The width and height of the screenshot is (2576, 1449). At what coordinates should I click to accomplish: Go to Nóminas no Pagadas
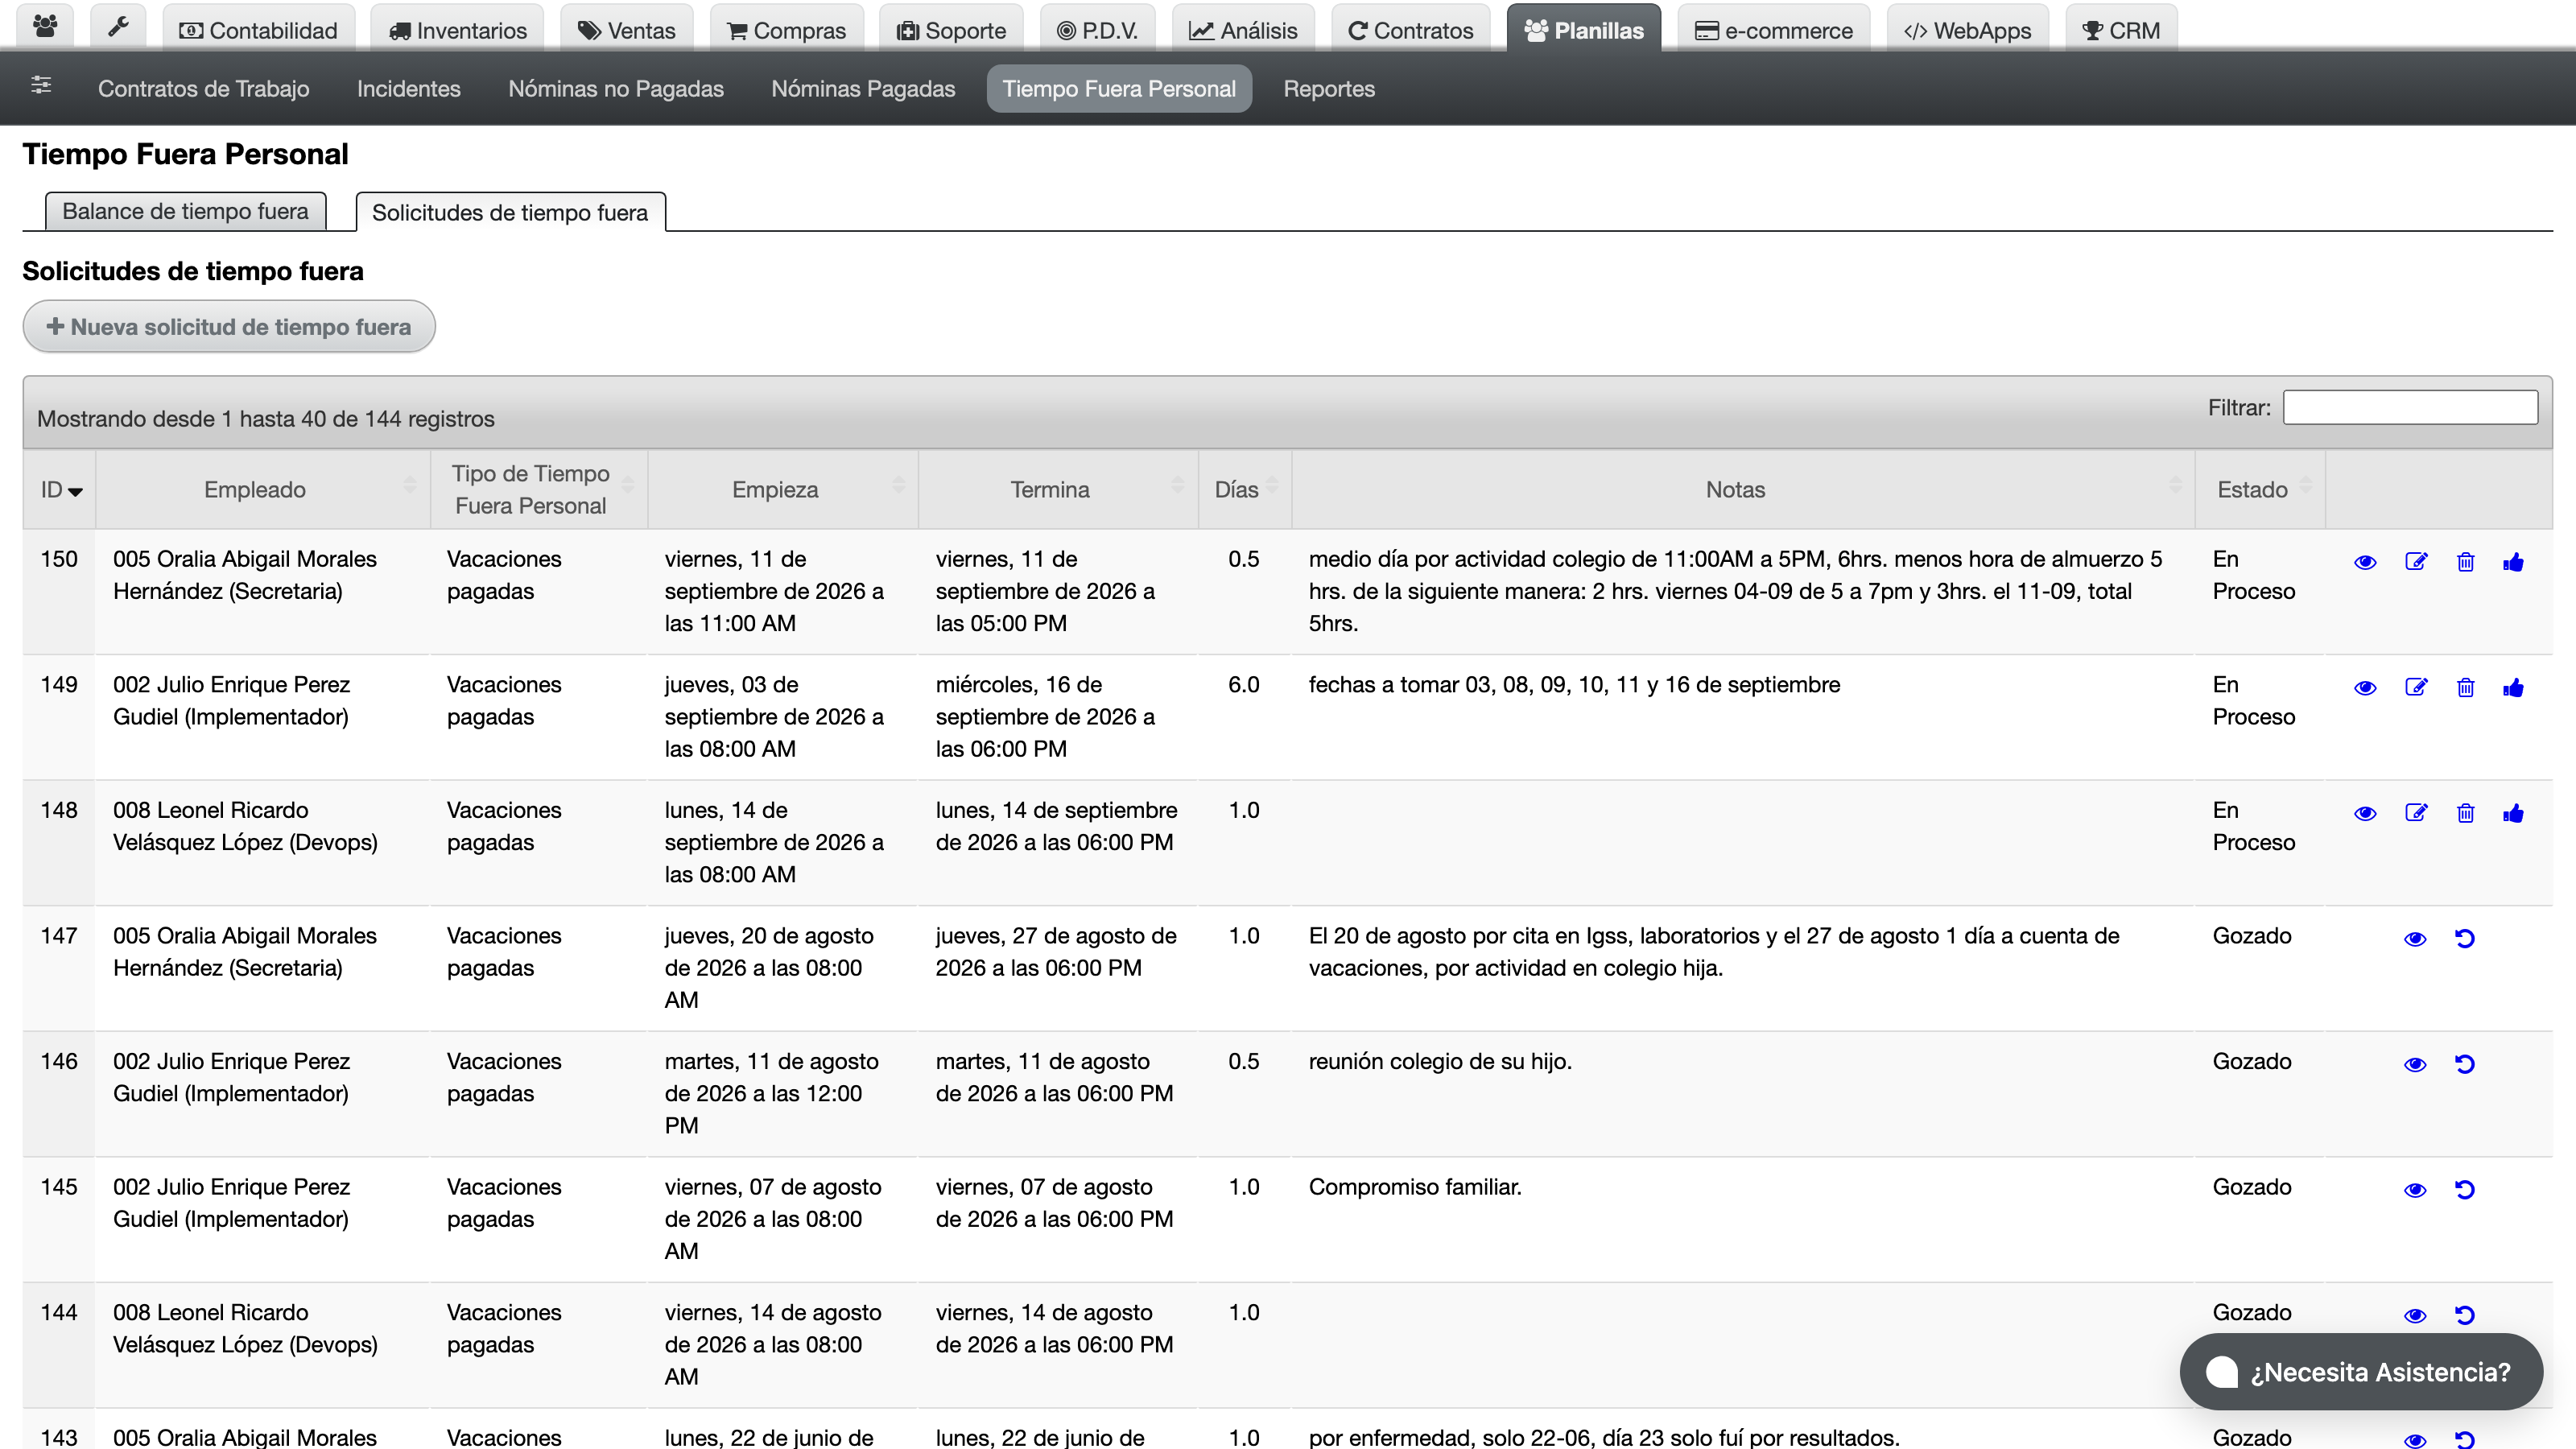[x=616, y=89]
